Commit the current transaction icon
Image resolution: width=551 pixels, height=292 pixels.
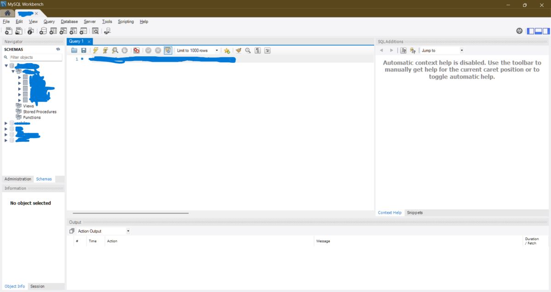(148, 50)
